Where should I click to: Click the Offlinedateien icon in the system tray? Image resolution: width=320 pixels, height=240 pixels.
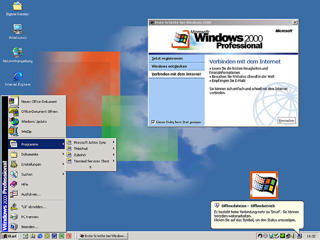click(299, 236)
